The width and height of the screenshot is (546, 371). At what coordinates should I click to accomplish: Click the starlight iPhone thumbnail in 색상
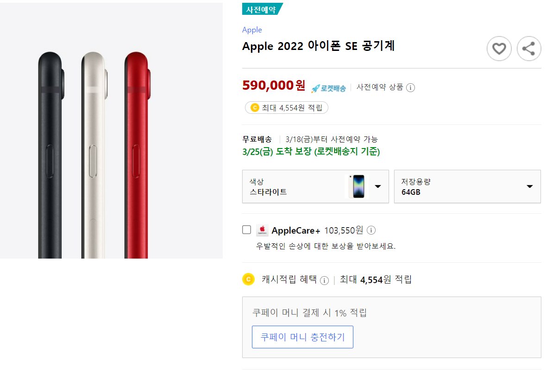(x=358, y=186)
